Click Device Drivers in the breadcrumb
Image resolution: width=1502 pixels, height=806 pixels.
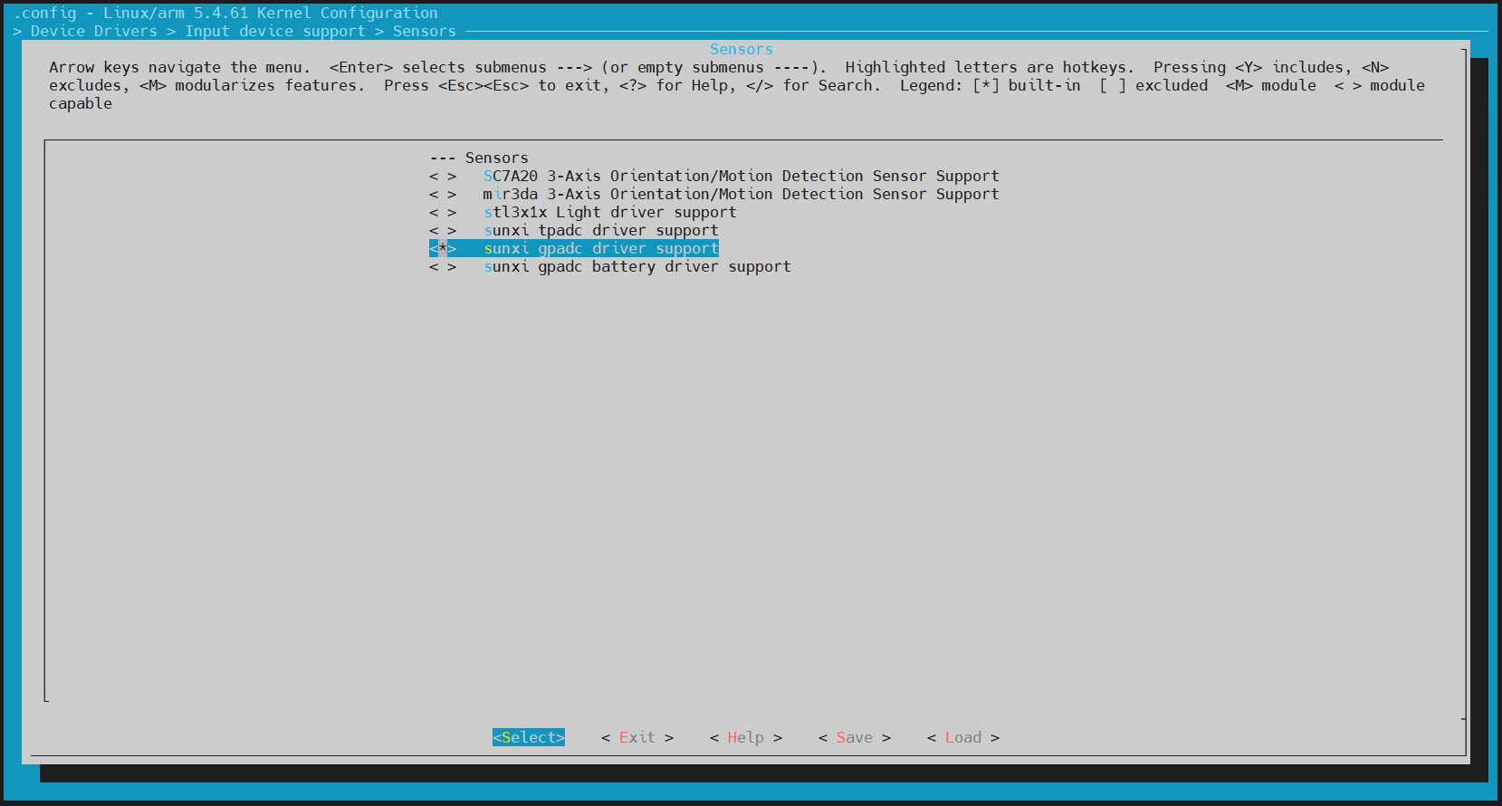point(94,31)
